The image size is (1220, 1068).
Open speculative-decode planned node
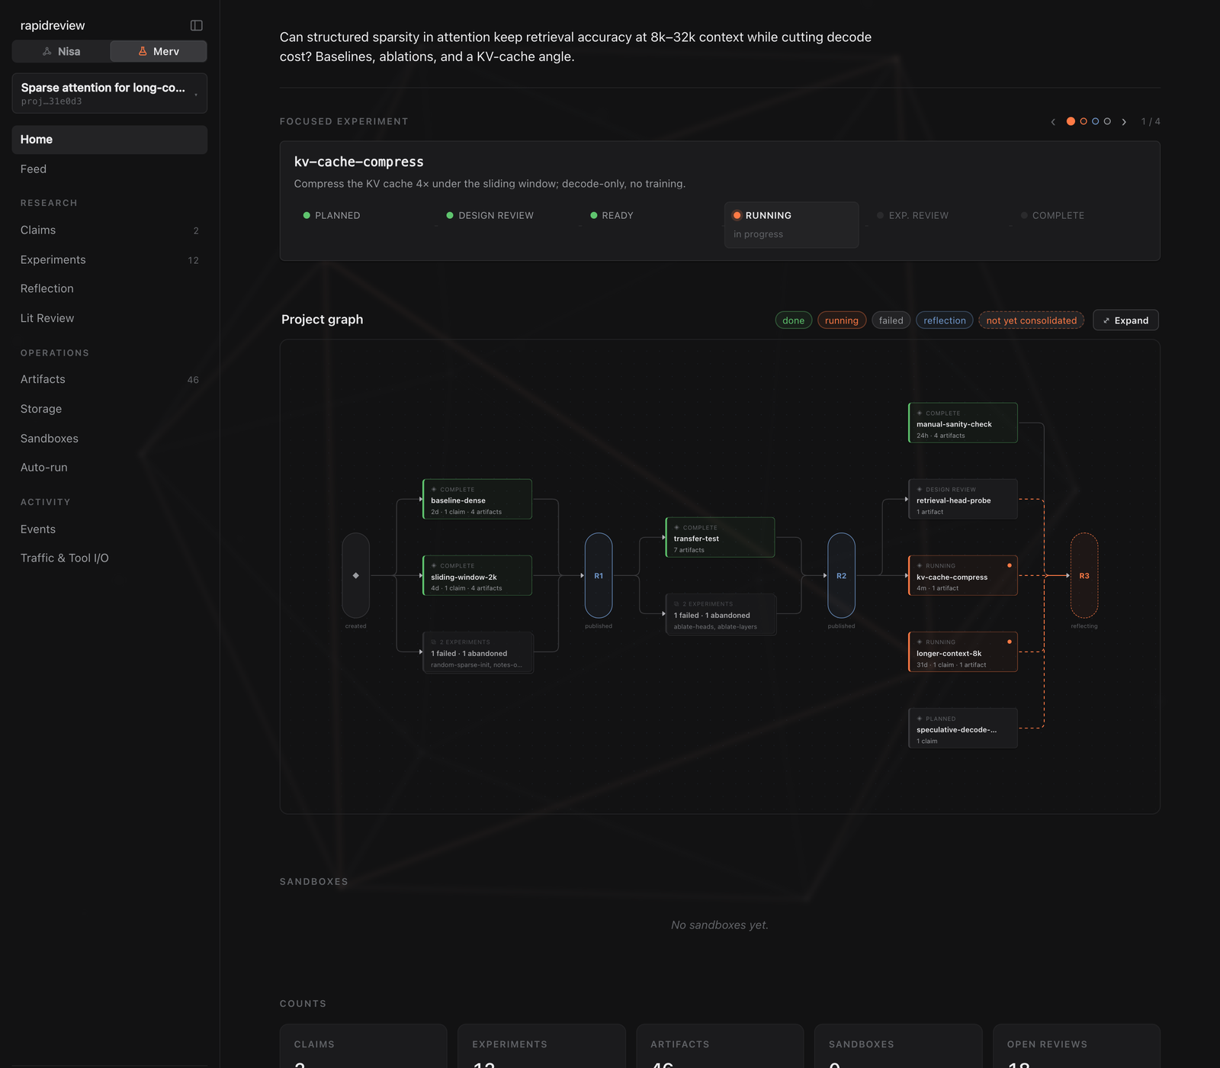pos(963,729)
